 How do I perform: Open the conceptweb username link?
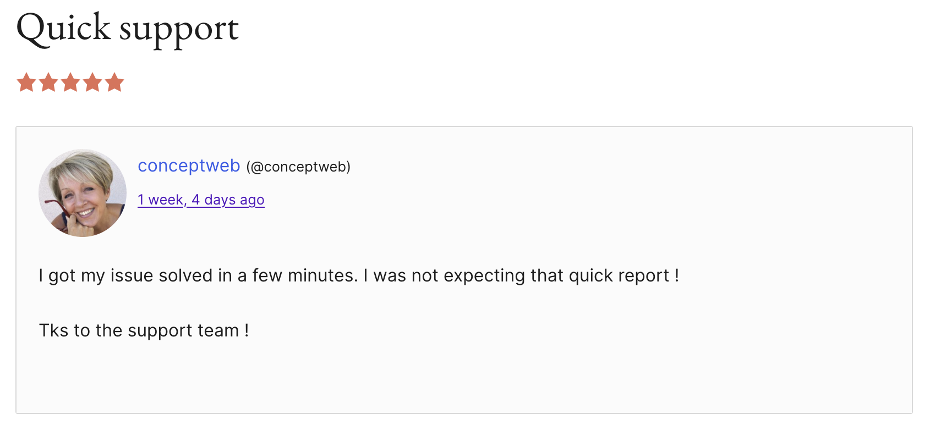pos(189,165)
